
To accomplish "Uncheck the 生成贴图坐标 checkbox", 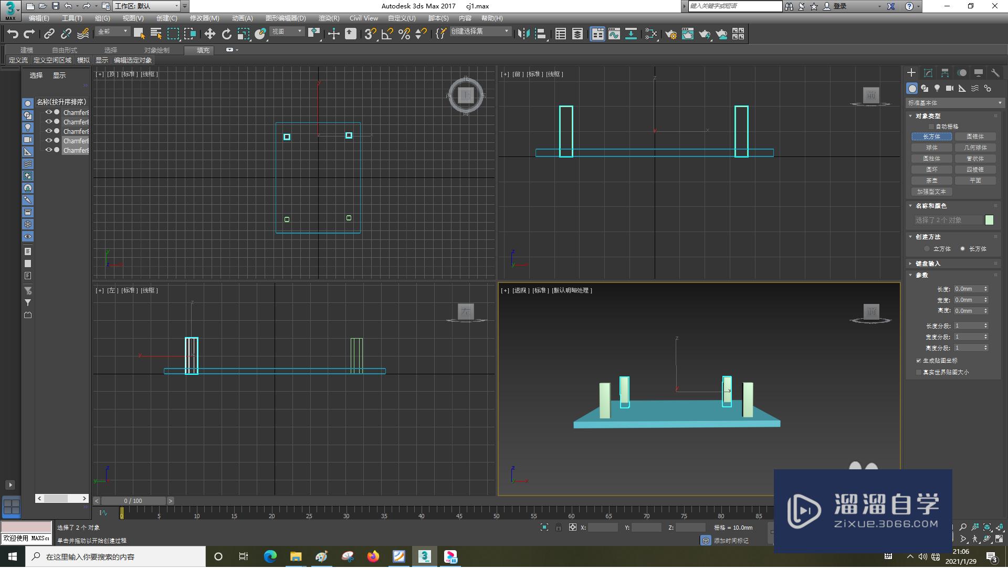I will [x=919, y=361].
